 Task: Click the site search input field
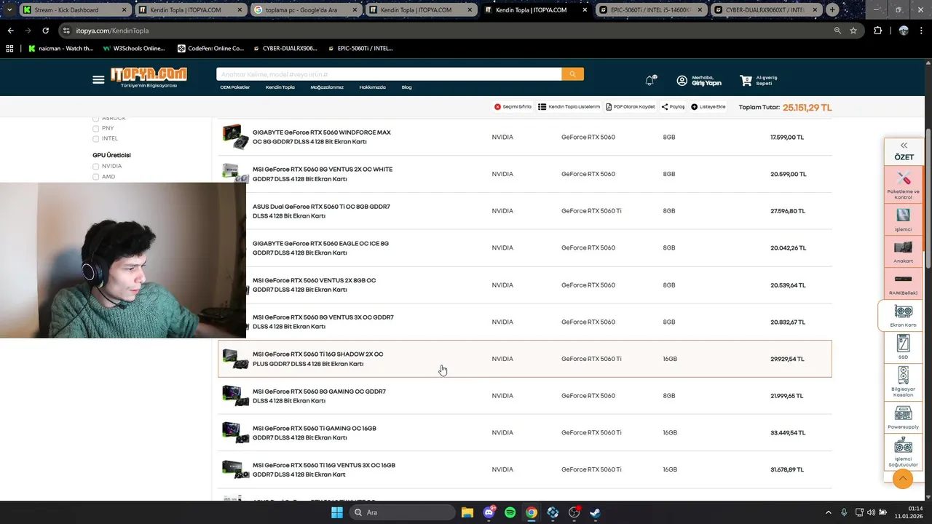pyautogui.click(x=389, y=74)
